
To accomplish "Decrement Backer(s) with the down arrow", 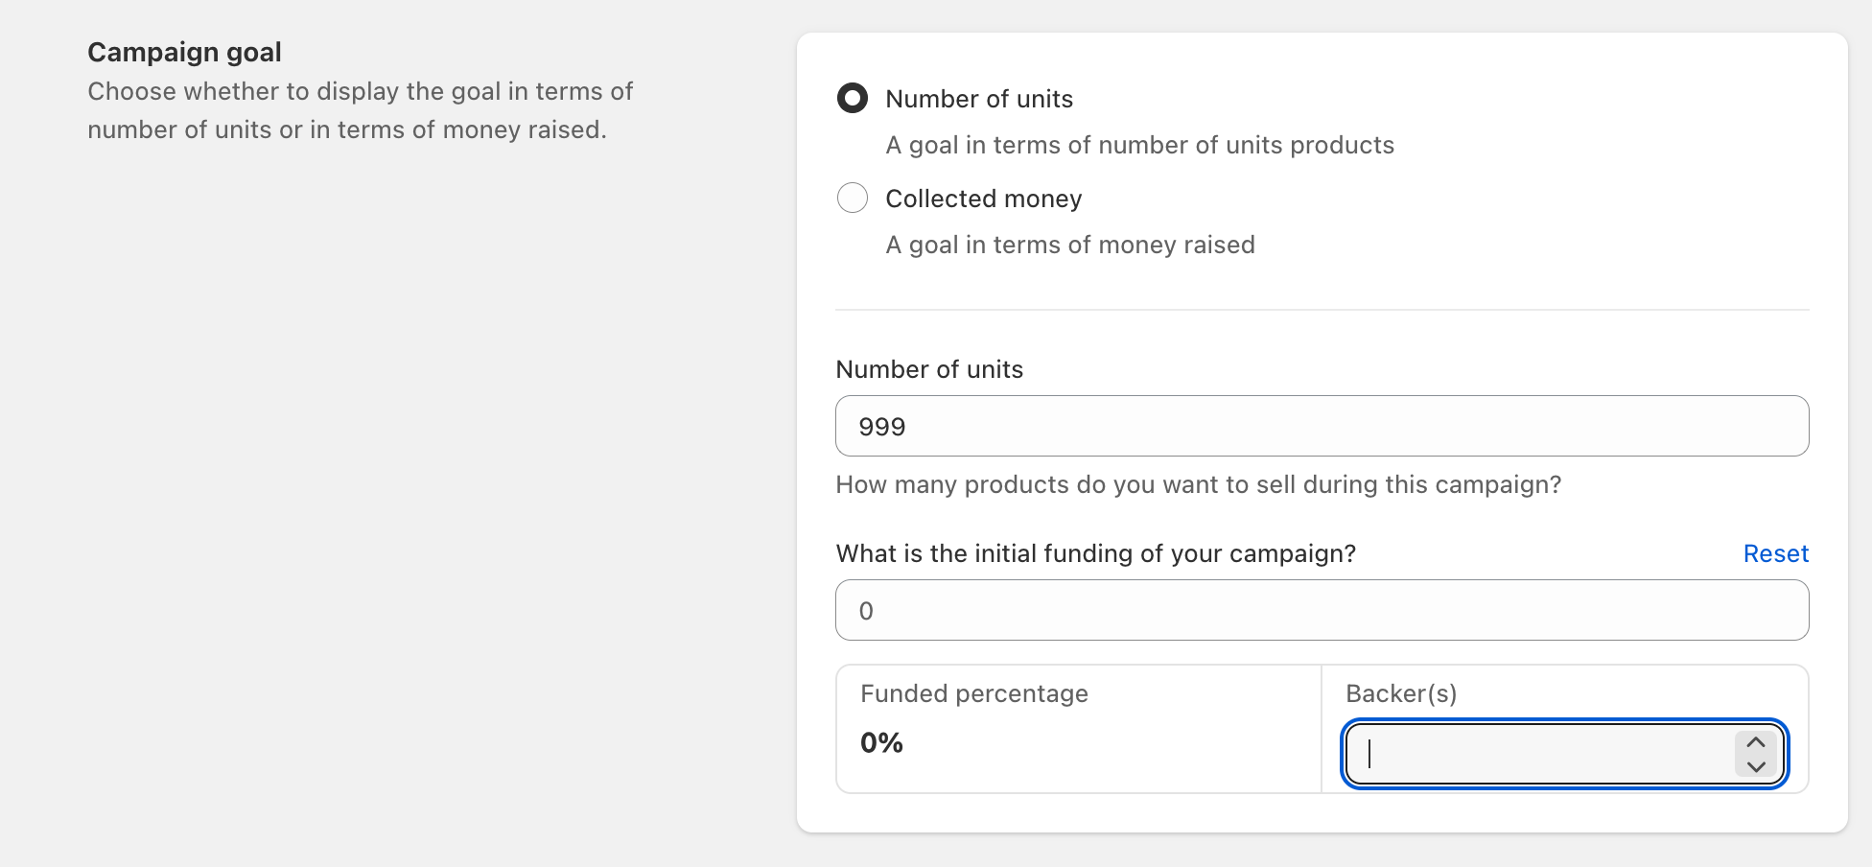I will [x=1756, y=766].
